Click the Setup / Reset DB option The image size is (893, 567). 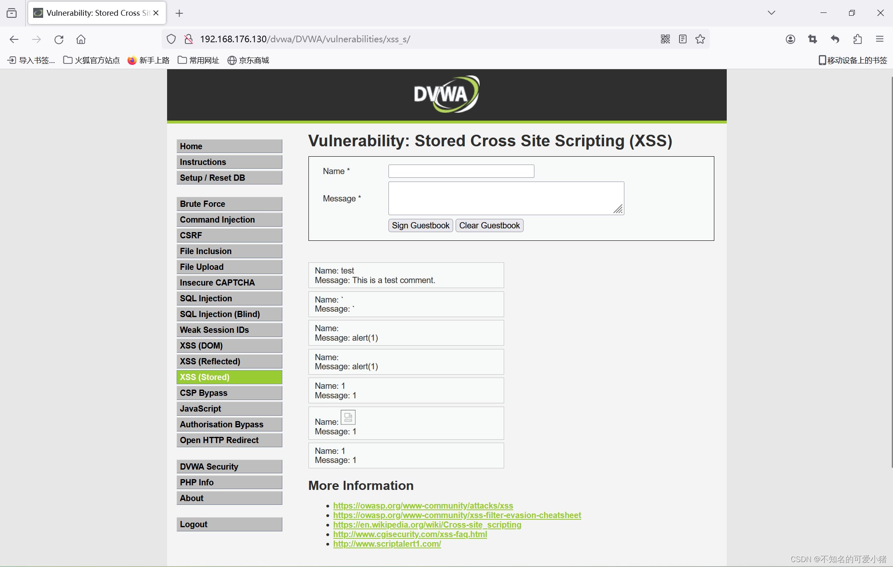(x=229, y=177)
